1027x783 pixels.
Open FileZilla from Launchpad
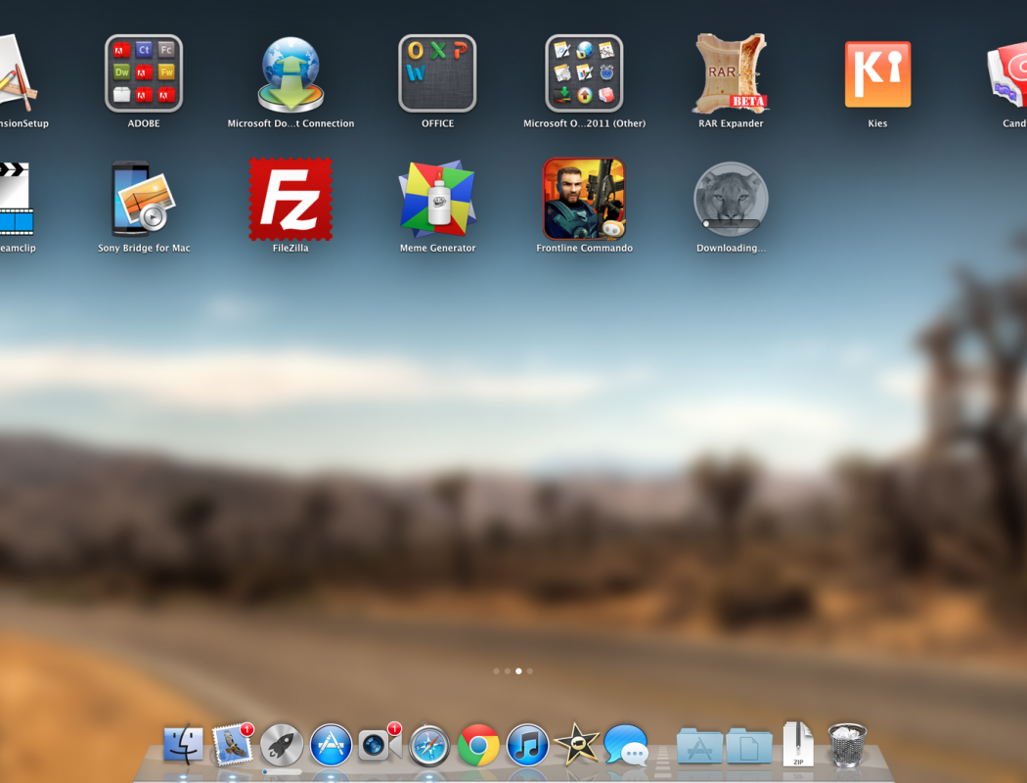290,199
